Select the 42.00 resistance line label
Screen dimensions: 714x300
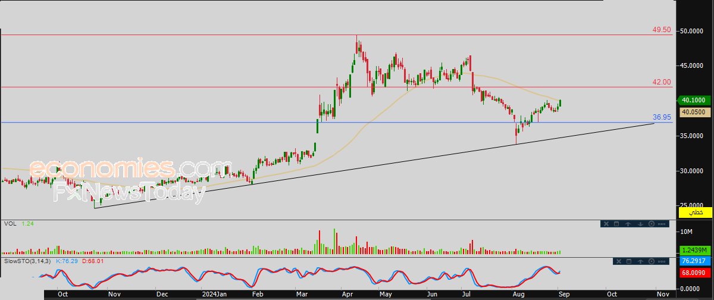point(662,82)
